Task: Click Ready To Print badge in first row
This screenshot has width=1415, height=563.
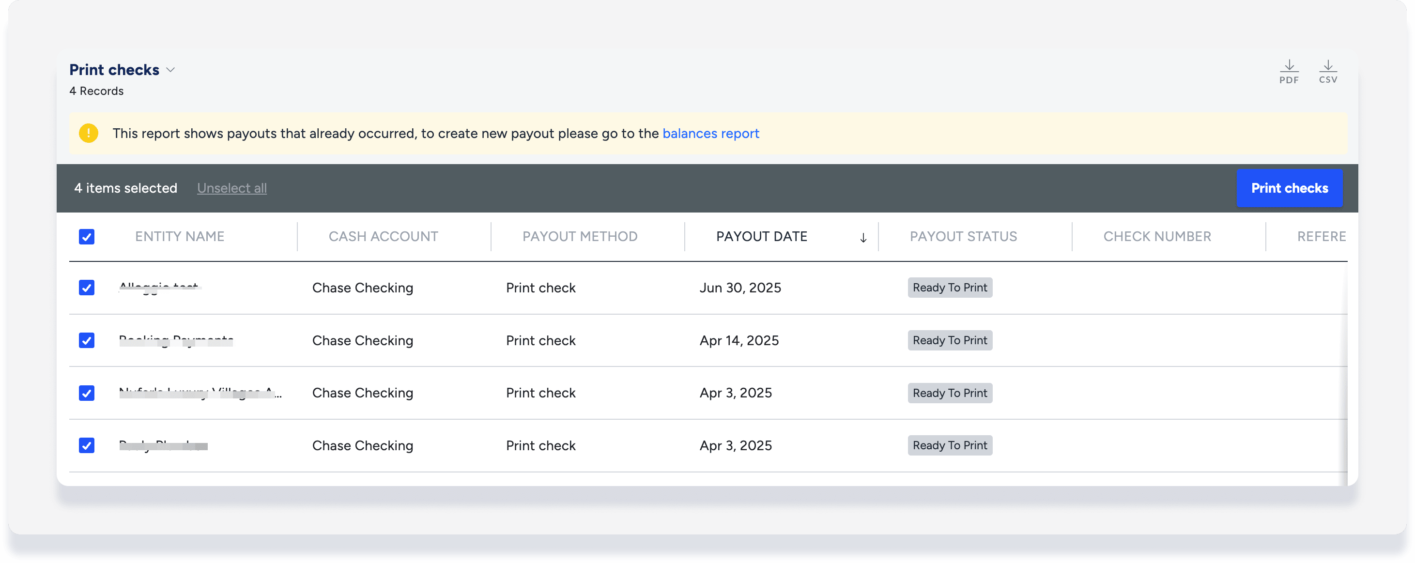Action: click(949, 288)
